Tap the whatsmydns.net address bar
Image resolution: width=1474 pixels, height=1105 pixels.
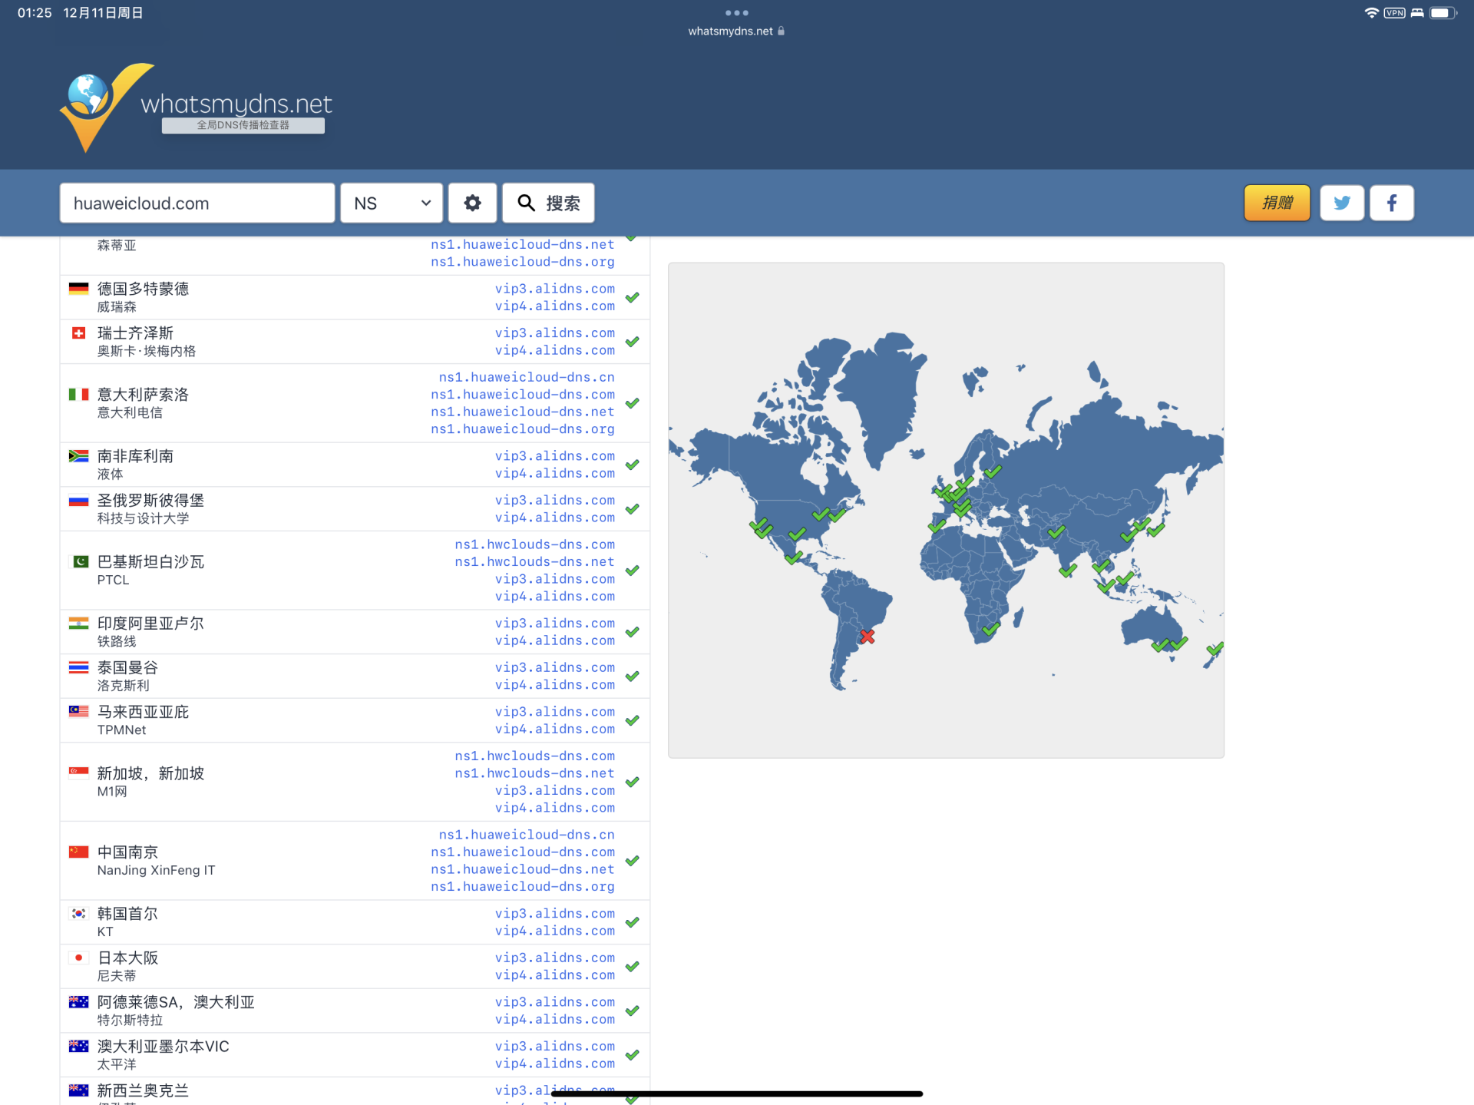coord(736,31)
